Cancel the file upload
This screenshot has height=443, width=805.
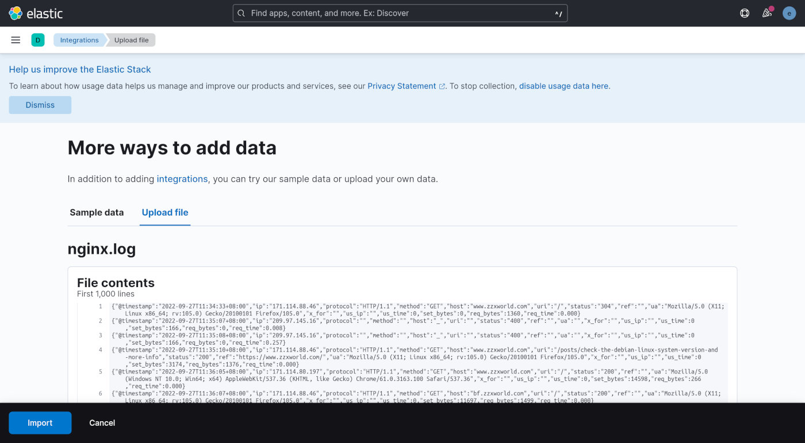[x=102, y=422]
